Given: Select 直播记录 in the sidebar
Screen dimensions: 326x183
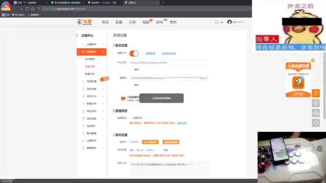Looking at the screenshot, I should 90,74.
